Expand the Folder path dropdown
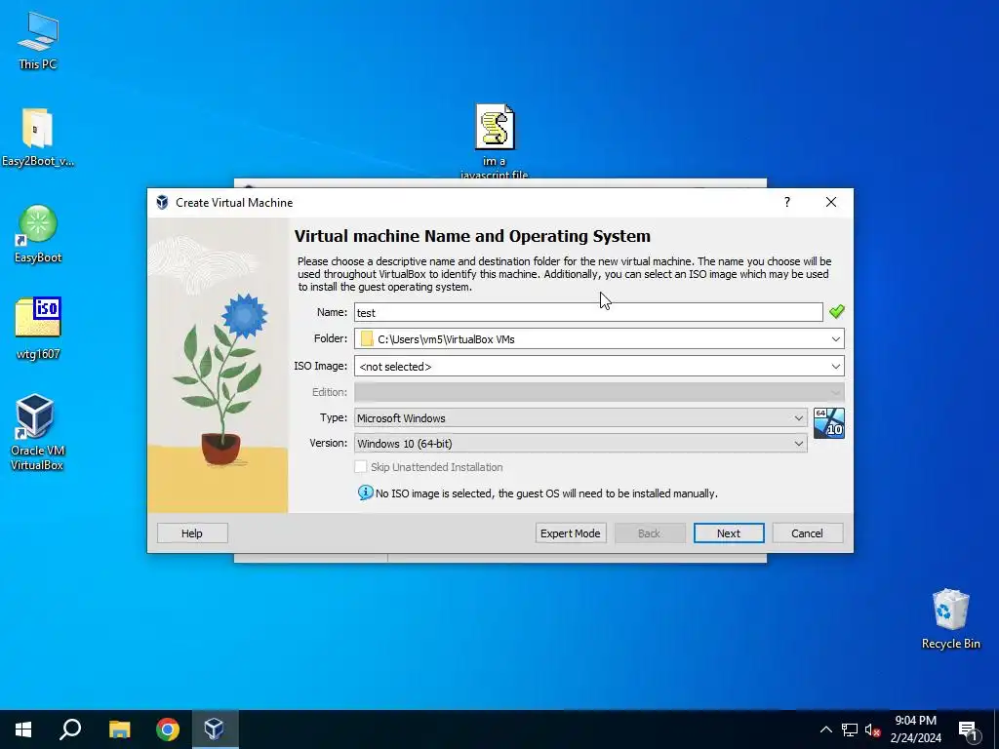Screen dimensions: 999x749 pyautogui.click(x=836, y=338)
